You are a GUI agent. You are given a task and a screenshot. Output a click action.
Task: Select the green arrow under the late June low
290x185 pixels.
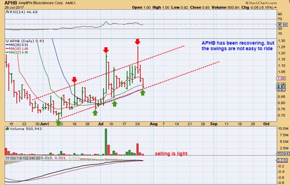95,112
